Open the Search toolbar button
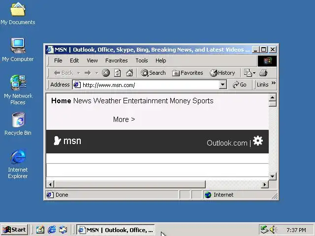The height and width of the screenshot is (236, 315). (153, 73)
